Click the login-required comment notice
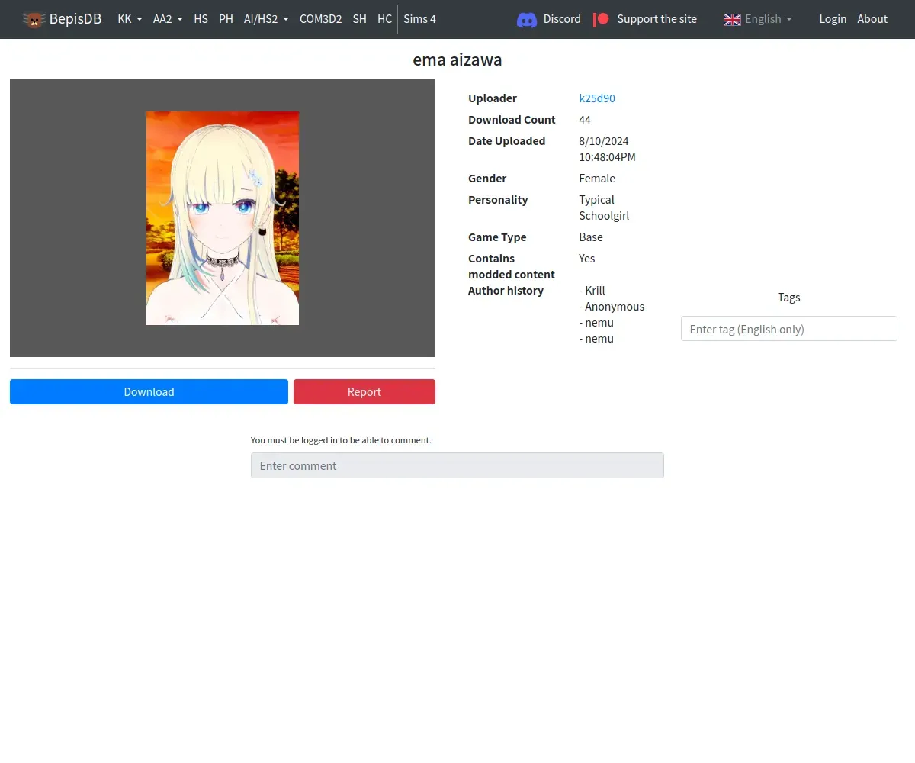Image resolution: width=915 pixels, height=763 pixels. point(341,440)
